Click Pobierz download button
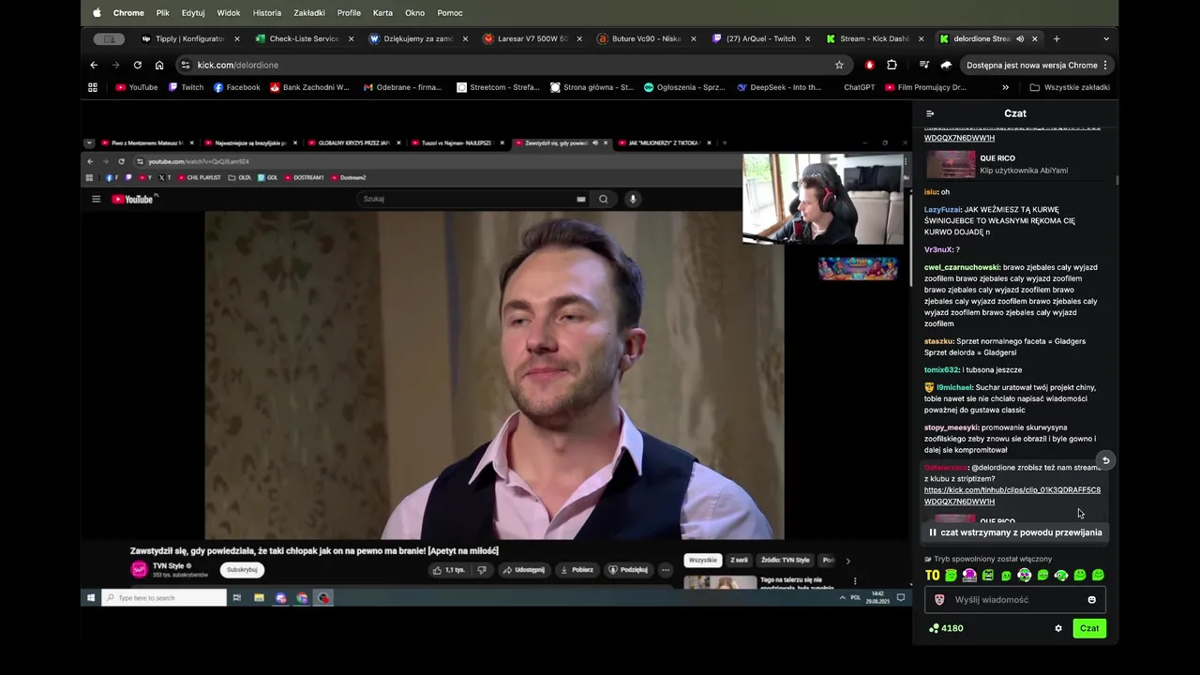Viewport: 1200px width, 675px height. coord(577,570)
